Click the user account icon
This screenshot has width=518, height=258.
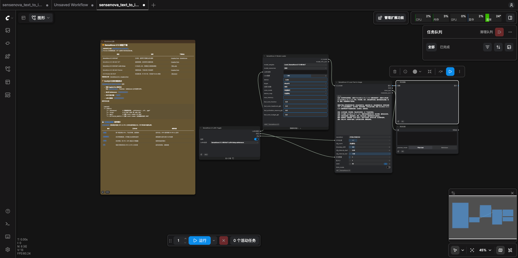coord(511,5)
